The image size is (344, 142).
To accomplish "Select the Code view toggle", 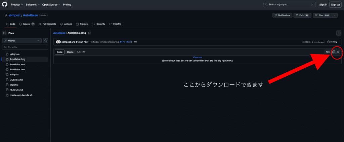I will click(x=60, y=52).
